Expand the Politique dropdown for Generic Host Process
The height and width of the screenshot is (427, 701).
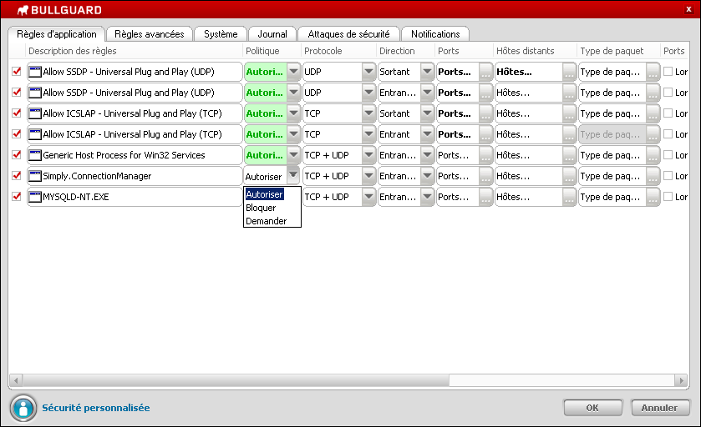[293, 155]
